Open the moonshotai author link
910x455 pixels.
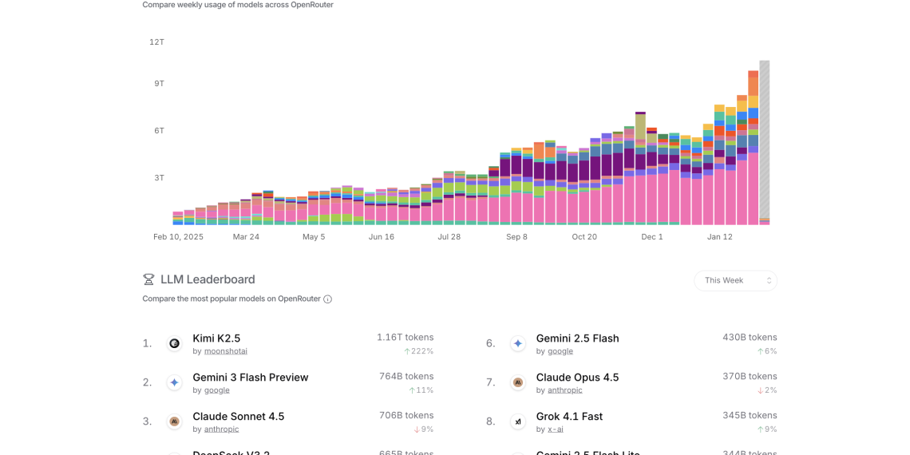[225, 351]
